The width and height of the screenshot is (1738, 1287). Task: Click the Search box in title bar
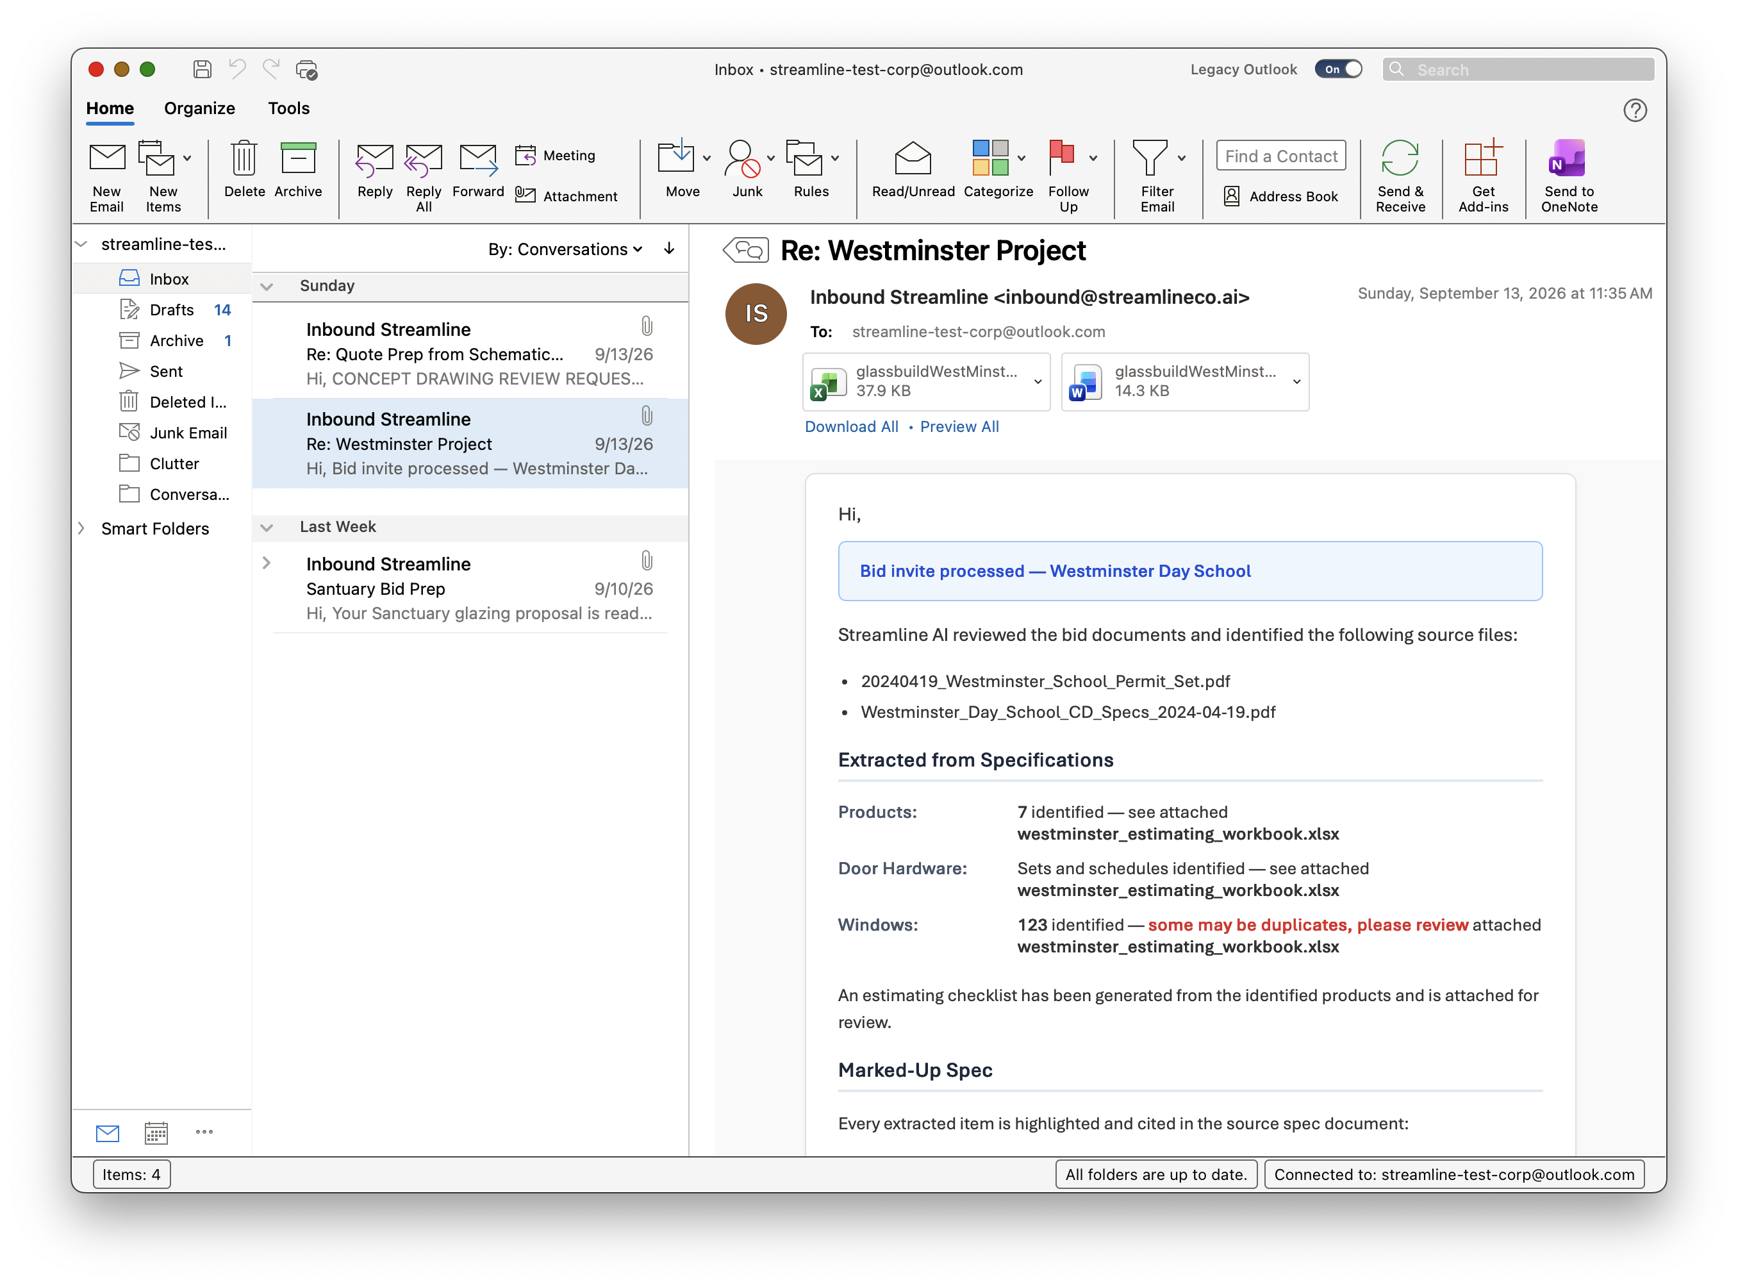(x=1518, y=69)
